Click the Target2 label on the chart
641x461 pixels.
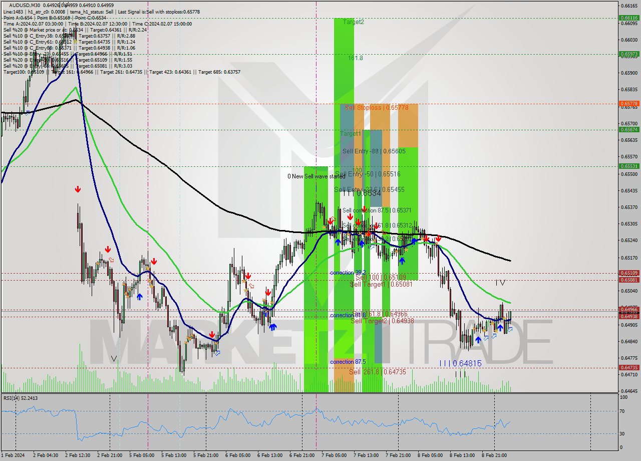[354, 22]
